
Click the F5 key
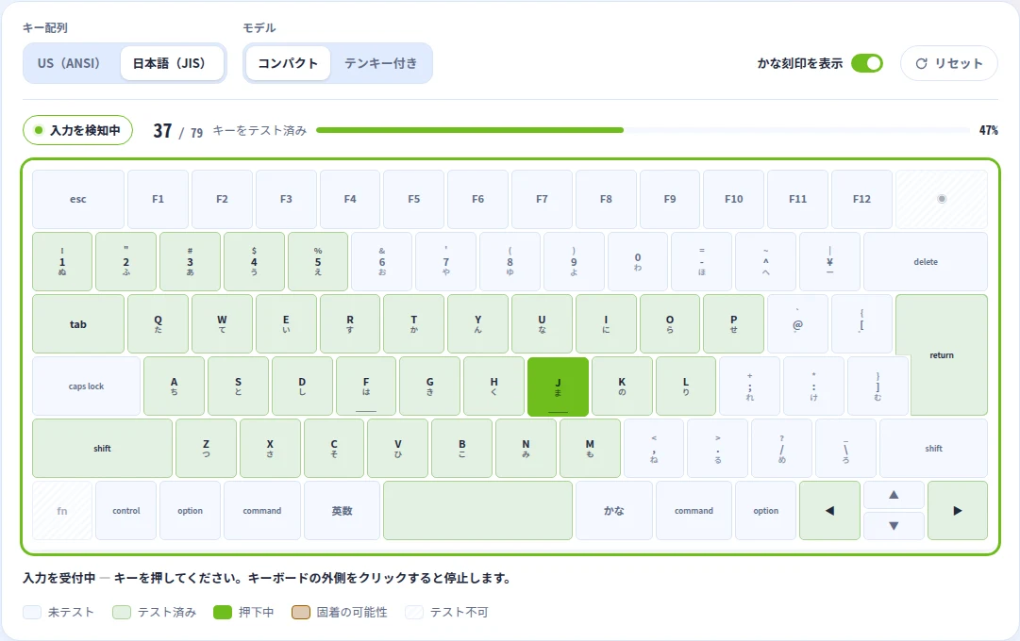(413, 199)
